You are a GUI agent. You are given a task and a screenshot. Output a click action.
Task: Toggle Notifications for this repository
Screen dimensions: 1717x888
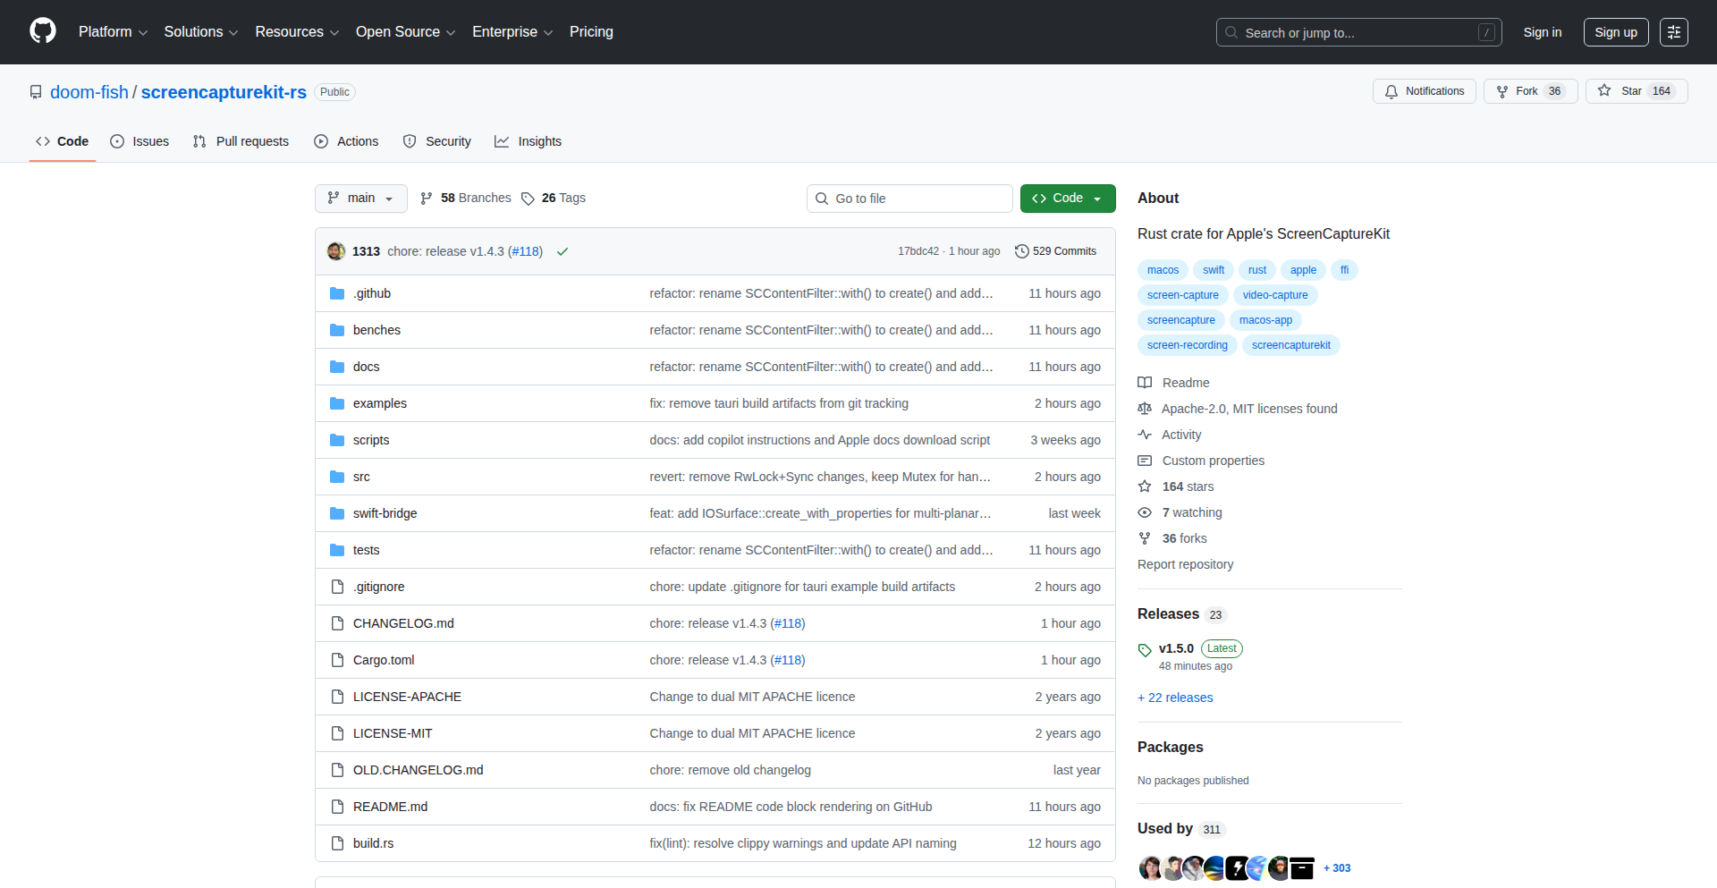tap(1424, 91)
